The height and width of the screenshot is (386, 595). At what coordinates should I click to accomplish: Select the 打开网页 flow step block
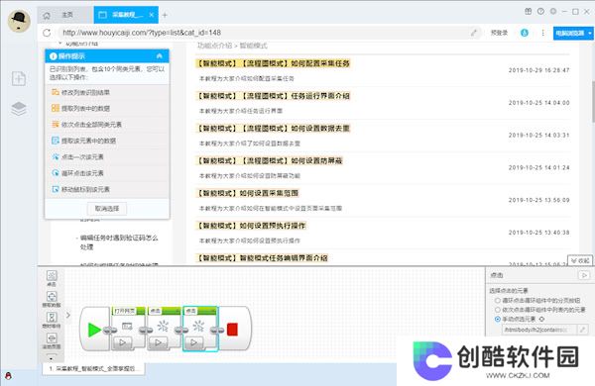[128, 328]
